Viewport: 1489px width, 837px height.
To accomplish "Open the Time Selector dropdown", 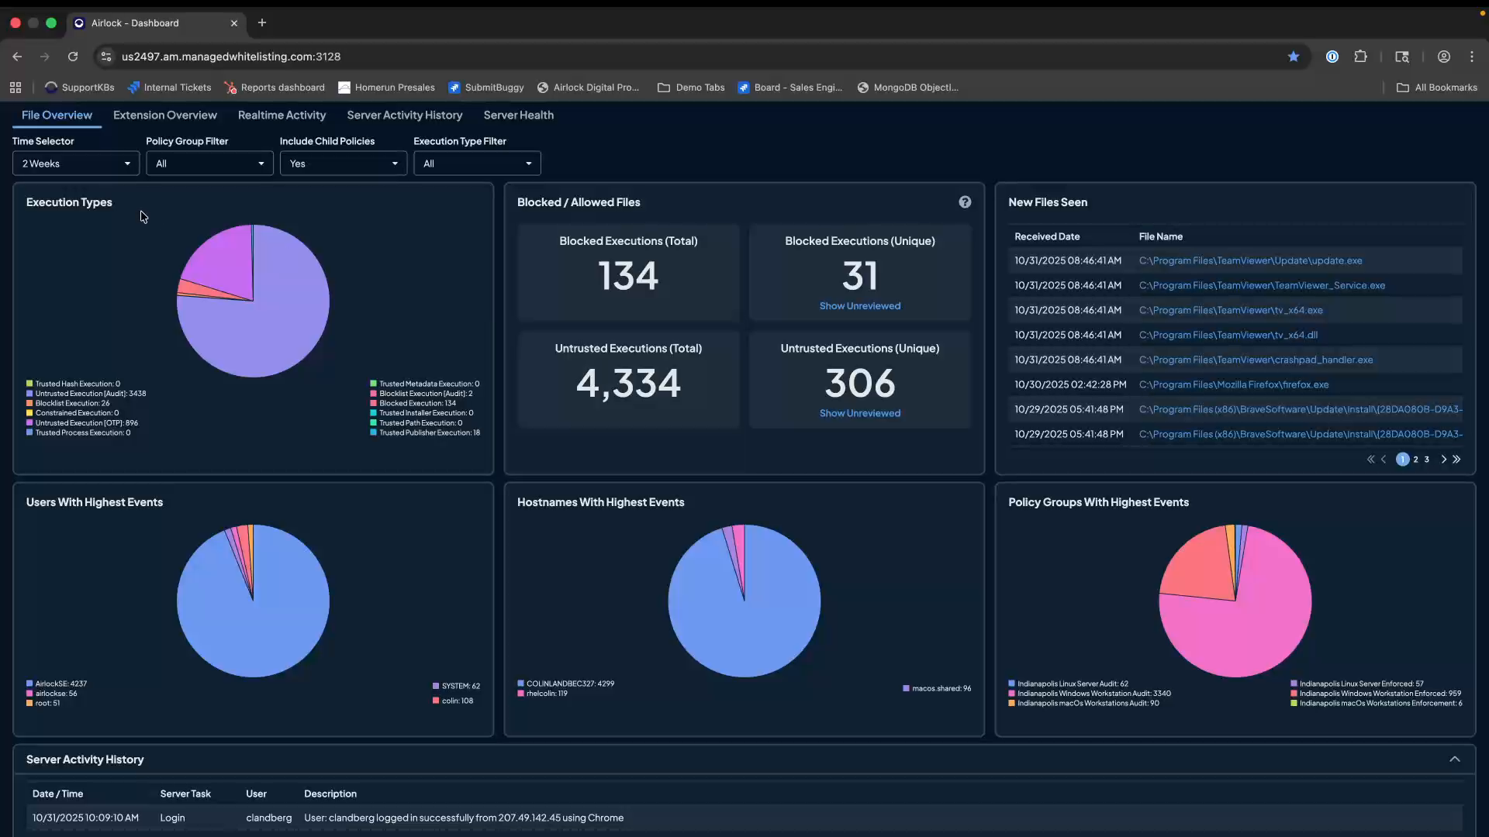I will (x=75, y=164).
